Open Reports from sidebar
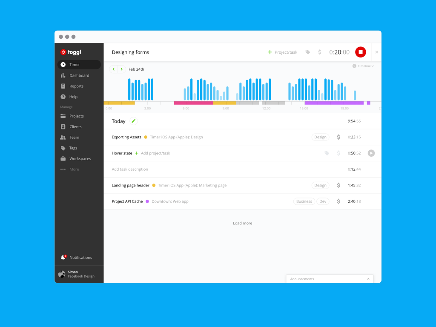The height and width of the screenshot is (327, 436). pos(76,86)
